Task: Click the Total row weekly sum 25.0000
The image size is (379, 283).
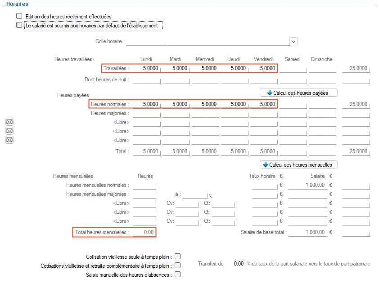Action: [x=356, y=151]
